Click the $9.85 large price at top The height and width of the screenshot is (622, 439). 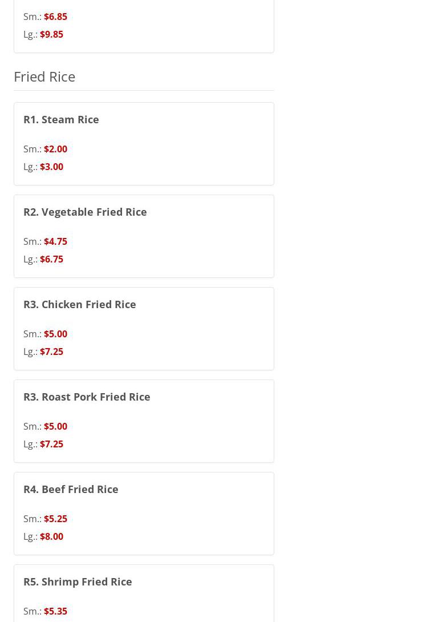click(51, 34)
